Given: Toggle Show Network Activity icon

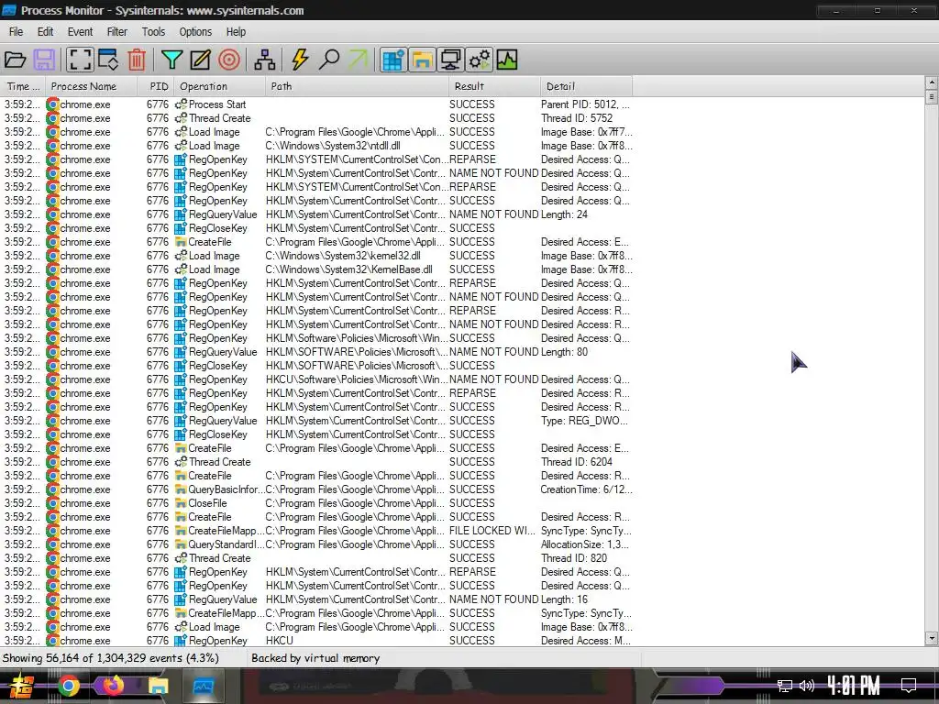Looking at the screenshot, I should [x=450, y=60].
